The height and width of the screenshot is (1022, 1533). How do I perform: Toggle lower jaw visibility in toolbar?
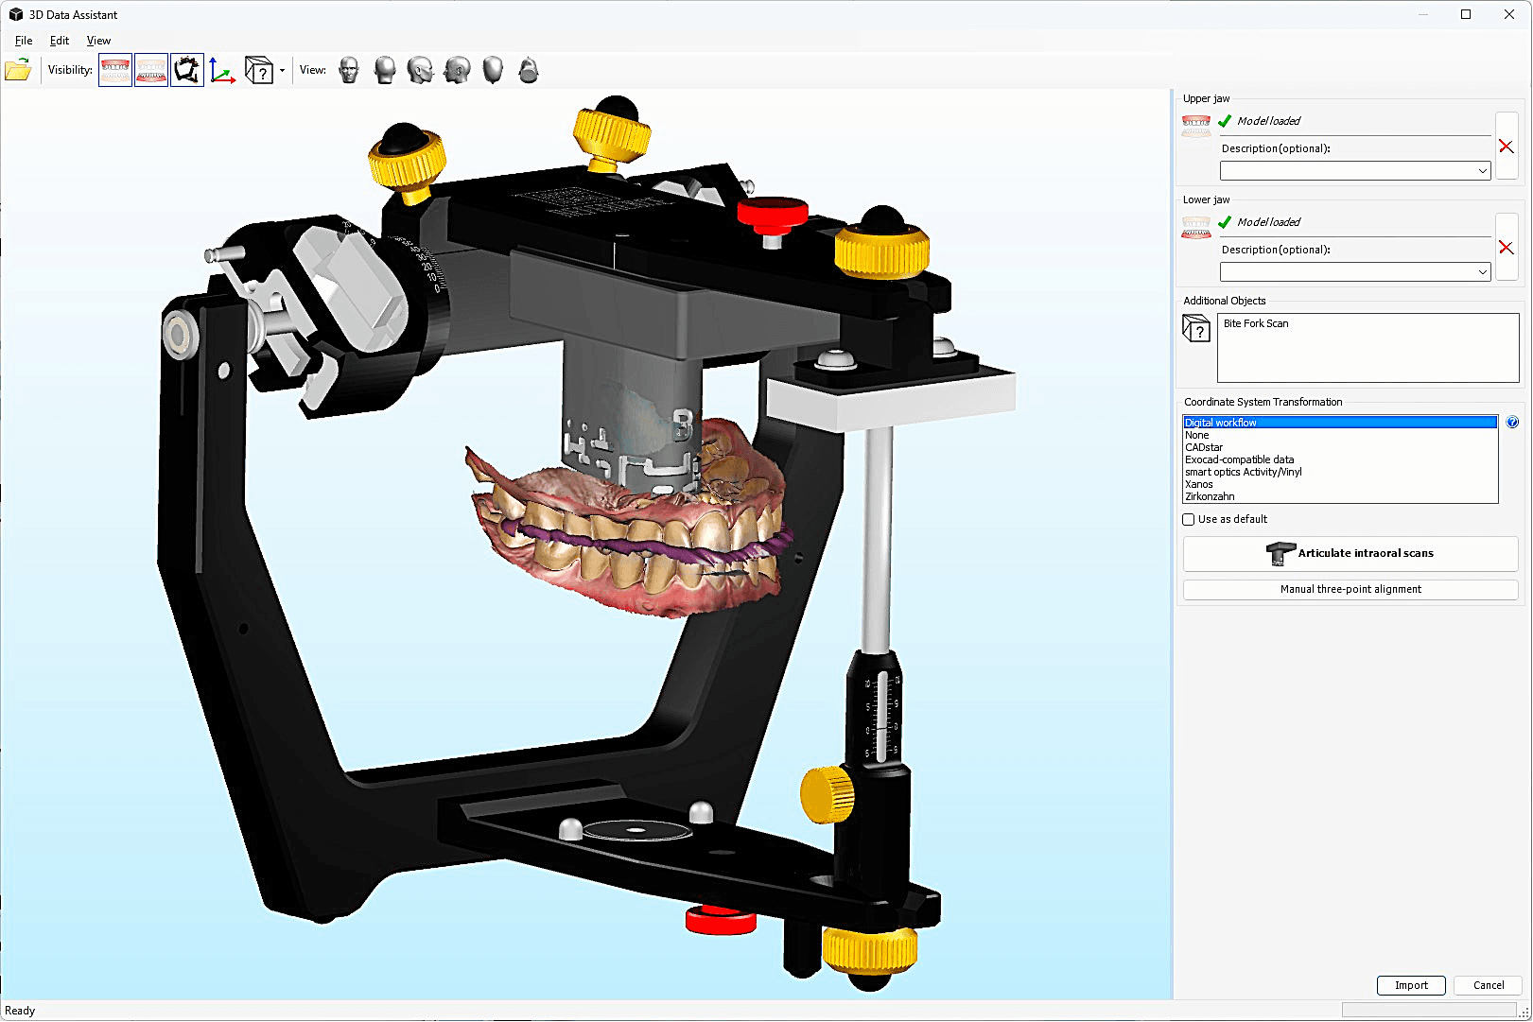[151, 70]
